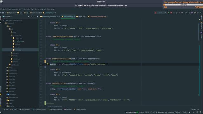Collapse the backend folder in the tree

[x=5, y=23]
